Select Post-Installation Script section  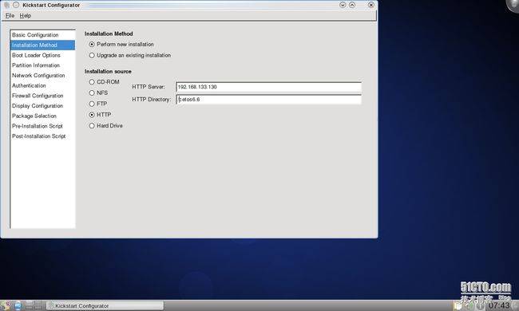42,136
